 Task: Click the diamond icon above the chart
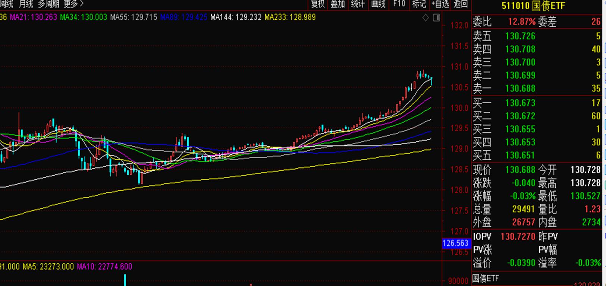coord(426,18)
